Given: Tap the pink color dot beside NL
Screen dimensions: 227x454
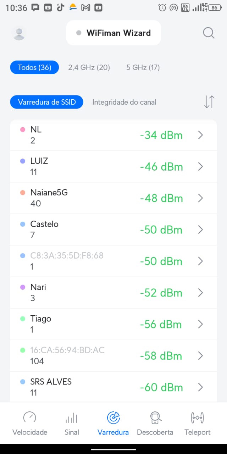Looking at the screenshot, I should pyautogui.click(x=23, y=130).
